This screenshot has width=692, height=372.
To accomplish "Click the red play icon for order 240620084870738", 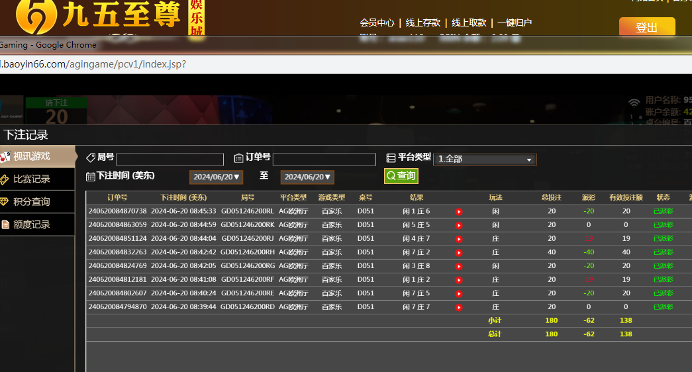I will point(458,212).
